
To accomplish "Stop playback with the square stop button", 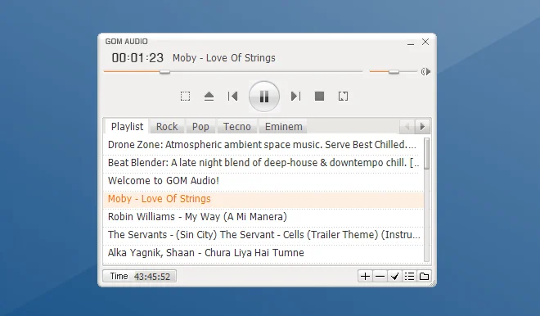I will pyautogui.click(x=320, y=96).
